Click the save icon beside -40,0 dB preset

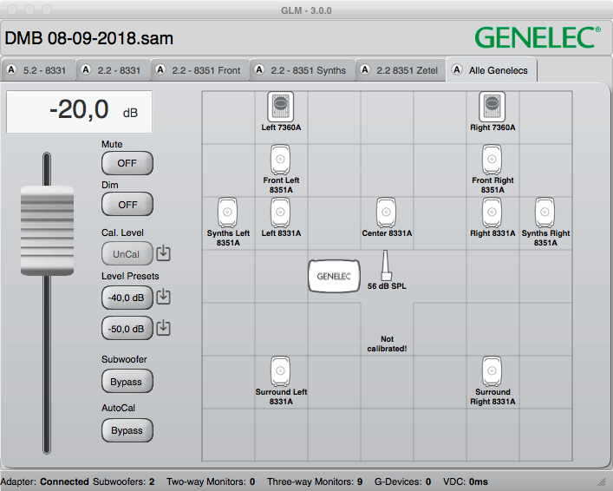(x=163, y=297)
